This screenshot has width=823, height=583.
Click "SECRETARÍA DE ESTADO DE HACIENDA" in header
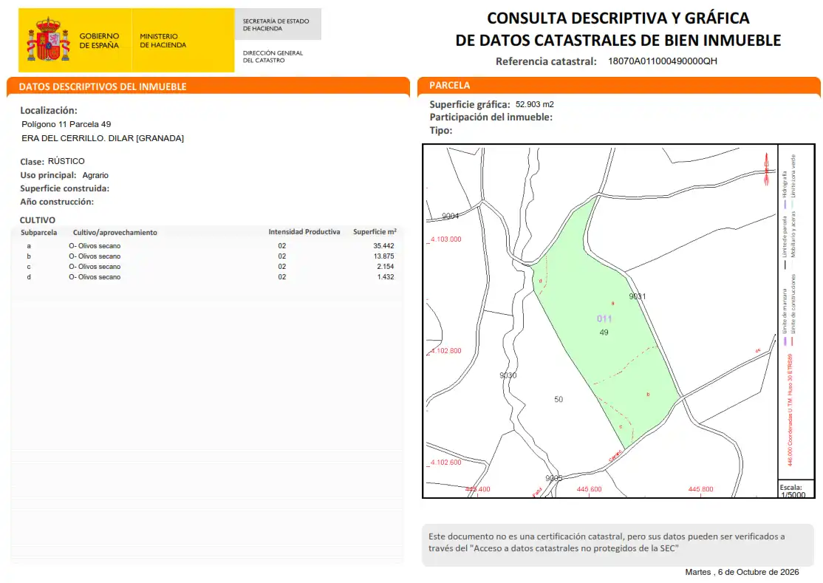tap(276, 24)
